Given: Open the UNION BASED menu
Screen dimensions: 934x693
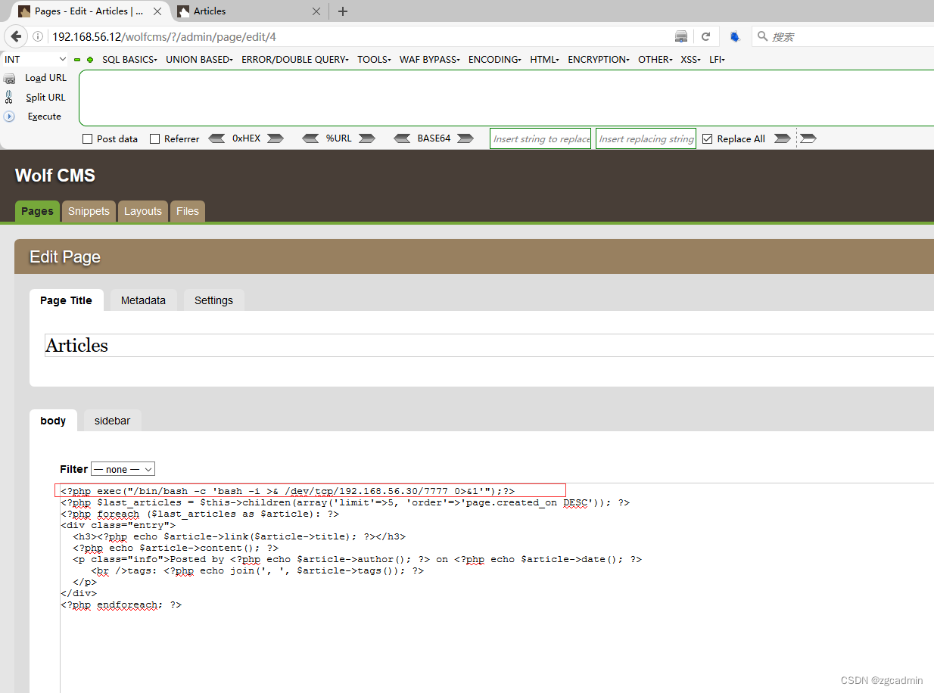Looking at the screenshot, I should point(199,60).
